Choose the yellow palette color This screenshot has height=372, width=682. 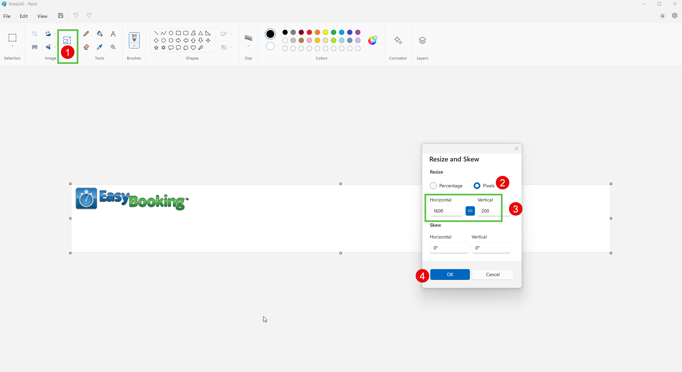(x=326, y=32)
